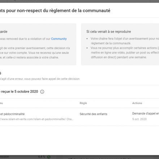Click the premier avertissement paragraph in the left card
Image resolution: width=159 pixels, height=159 pixels.
point(35,53)
